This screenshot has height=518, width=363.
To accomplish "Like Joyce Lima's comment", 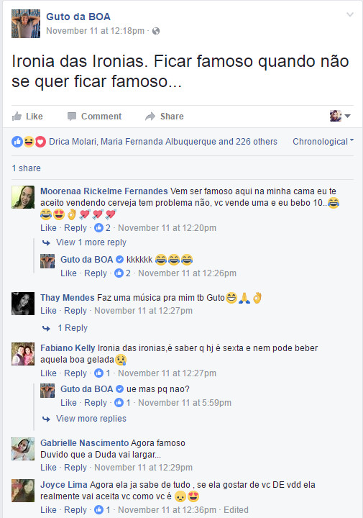I will click(48, 510).
